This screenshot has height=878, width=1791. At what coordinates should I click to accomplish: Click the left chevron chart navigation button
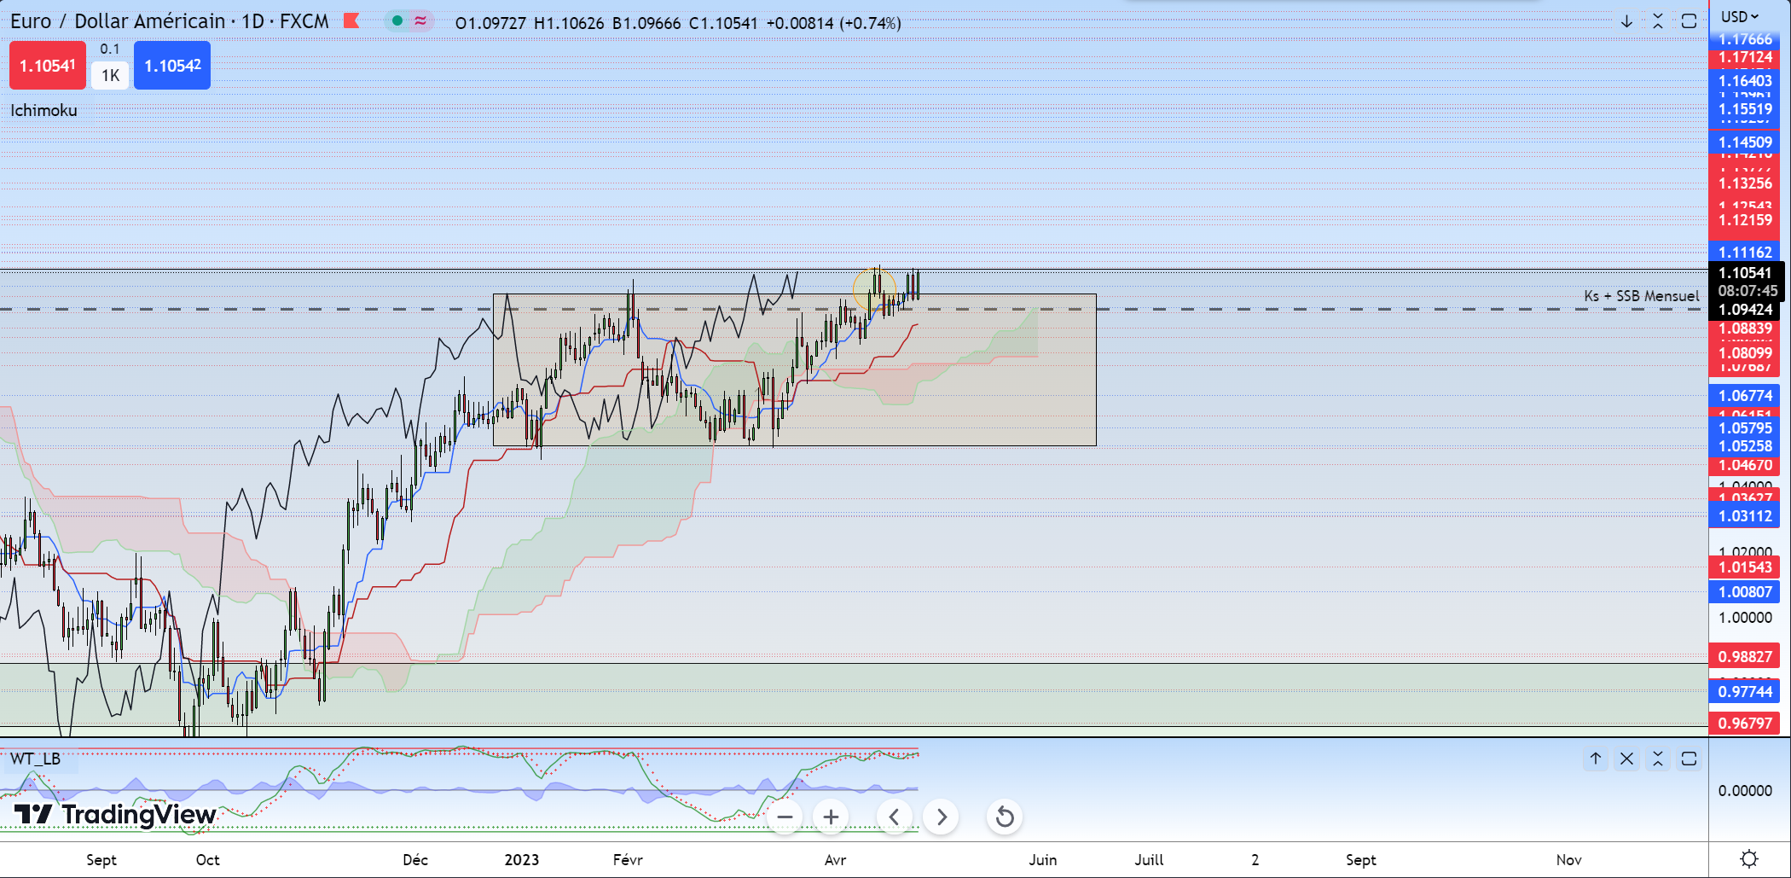pyautogui.click(x=894, y=817)
